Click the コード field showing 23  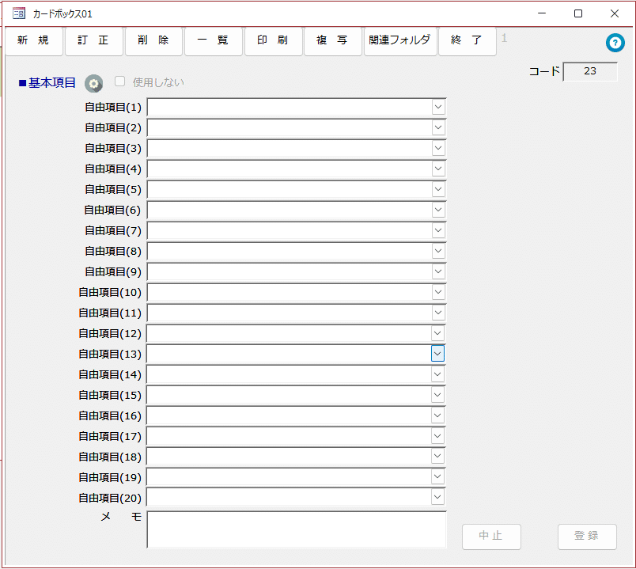(590, 72)
